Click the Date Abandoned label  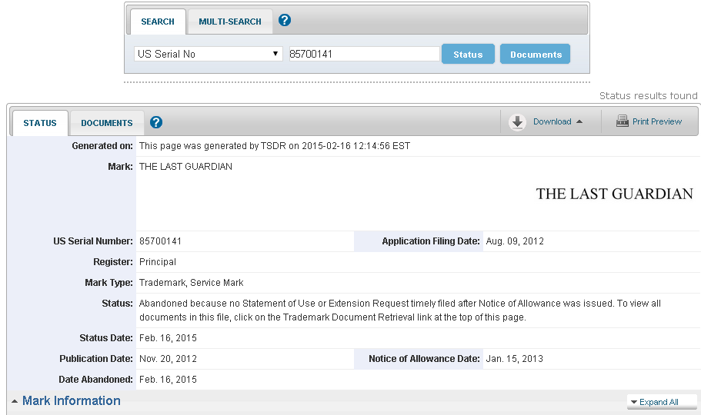pyautogui.click(x=95, y=380)
